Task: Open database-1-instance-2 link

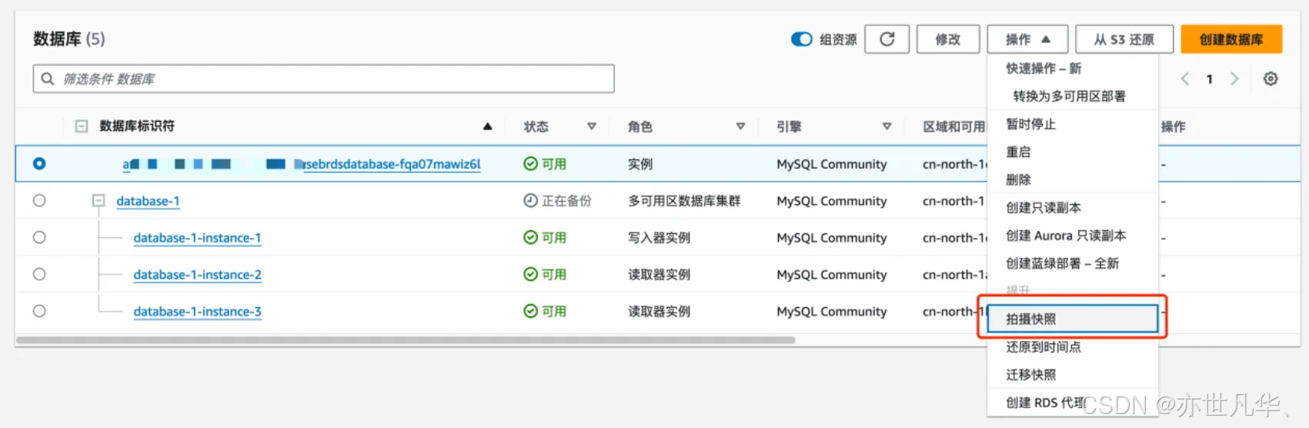Action: click(197, 275)
